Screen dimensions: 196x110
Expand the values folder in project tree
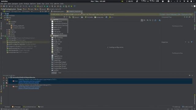click(x=7, y=34)
